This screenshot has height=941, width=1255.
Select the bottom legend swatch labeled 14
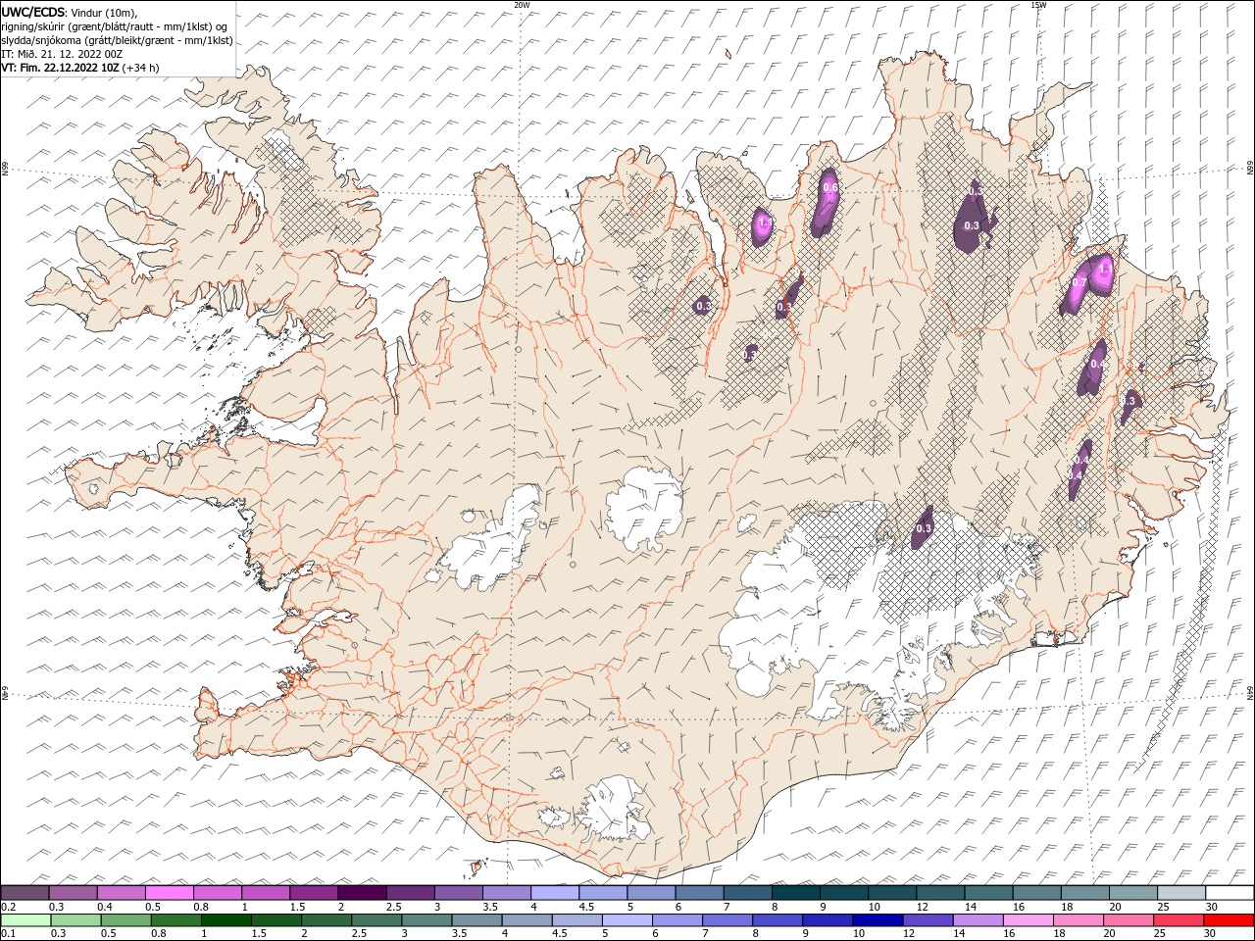click(x=979, y=920)
